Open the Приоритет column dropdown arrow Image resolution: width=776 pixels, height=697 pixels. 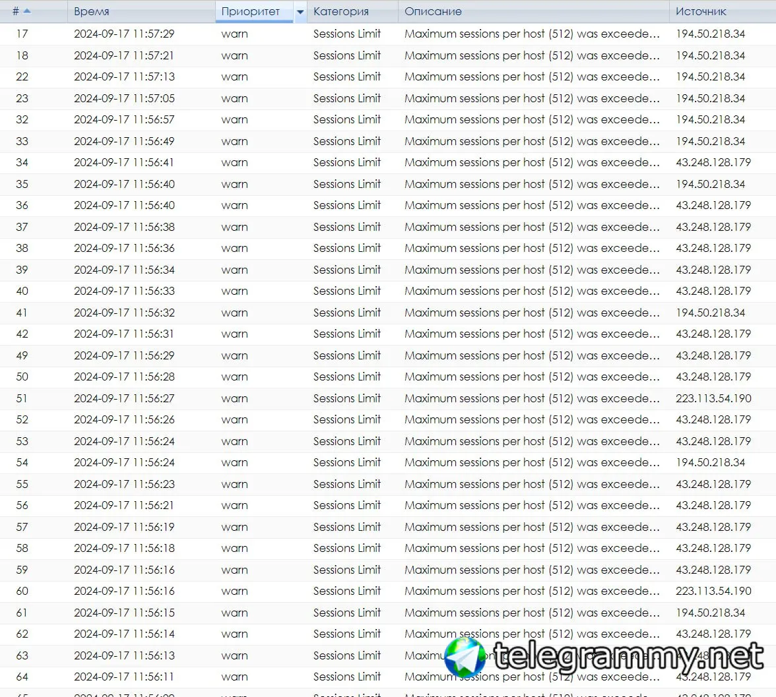[x=300, y=12]
